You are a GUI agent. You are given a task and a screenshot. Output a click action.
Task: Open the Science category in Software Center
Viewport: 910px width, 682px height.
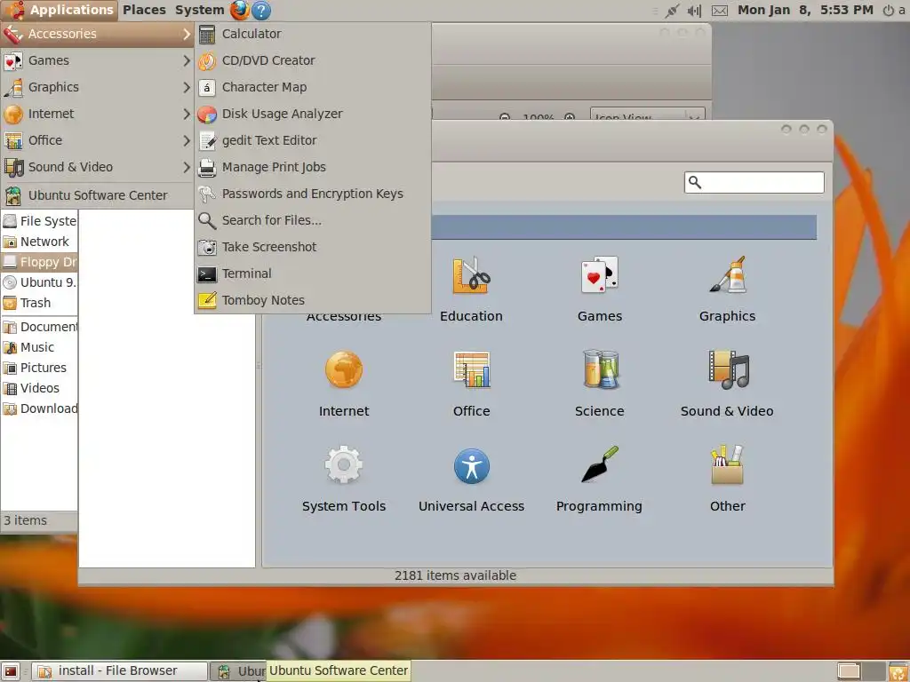click(x=600, y=384)
